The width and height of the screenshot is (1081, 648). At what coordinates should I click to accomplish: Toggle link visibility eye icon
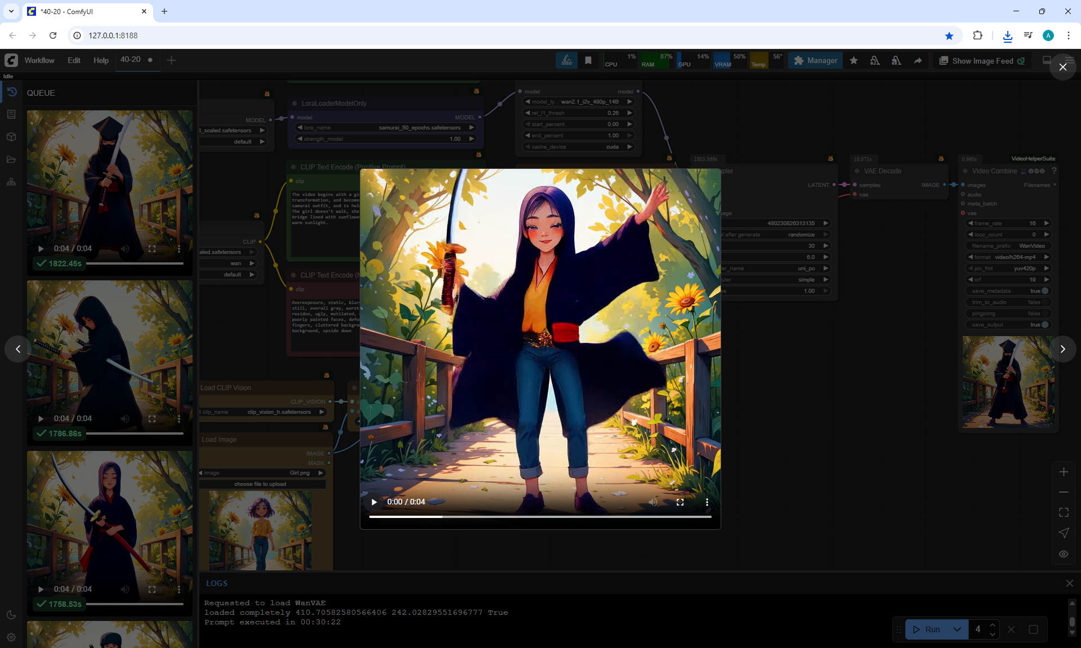[1064, 554]
